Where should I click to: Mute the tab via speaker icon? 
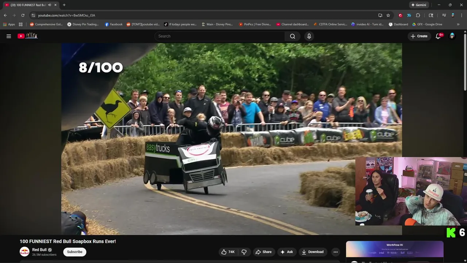click(x=50, y=5)
